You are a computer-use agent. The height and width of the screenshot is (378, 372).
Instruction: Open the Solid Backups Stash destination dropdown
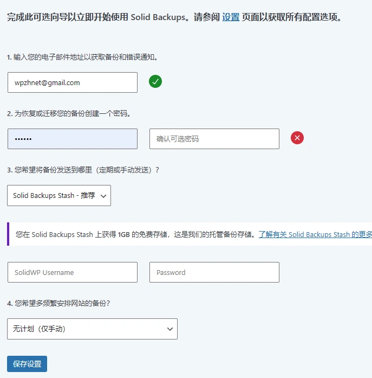[59, 196]
